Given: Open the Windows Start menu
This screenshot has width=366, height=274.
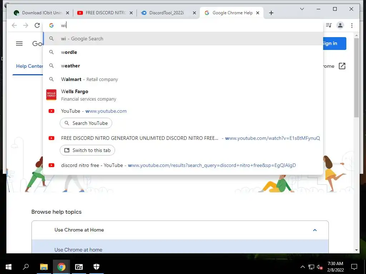Looking at the screenshot, I should click(x=9, y=267).
